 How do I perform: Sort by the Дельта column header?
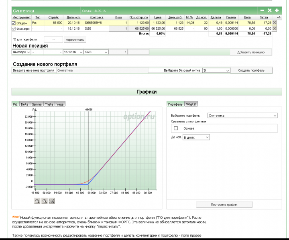216,17
